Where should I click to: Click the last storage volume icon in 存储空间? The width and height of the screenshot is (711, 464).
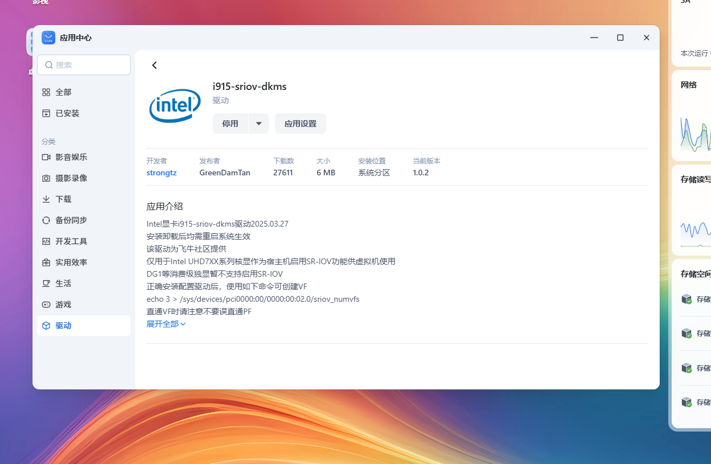686,402
